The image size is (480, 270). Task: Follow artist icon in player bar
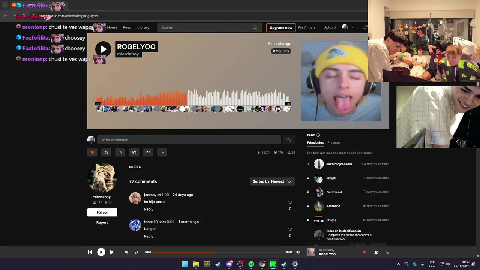376,252
